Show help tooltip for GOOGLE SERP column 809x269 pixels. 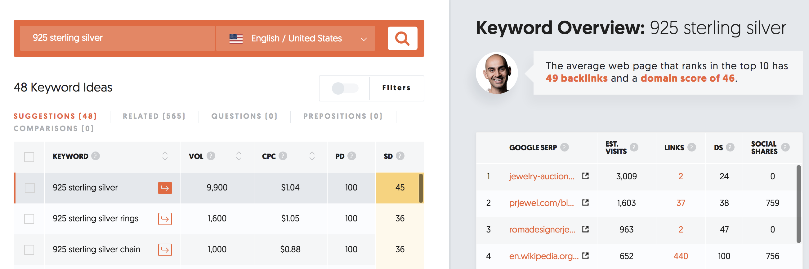tap(565, 147)
